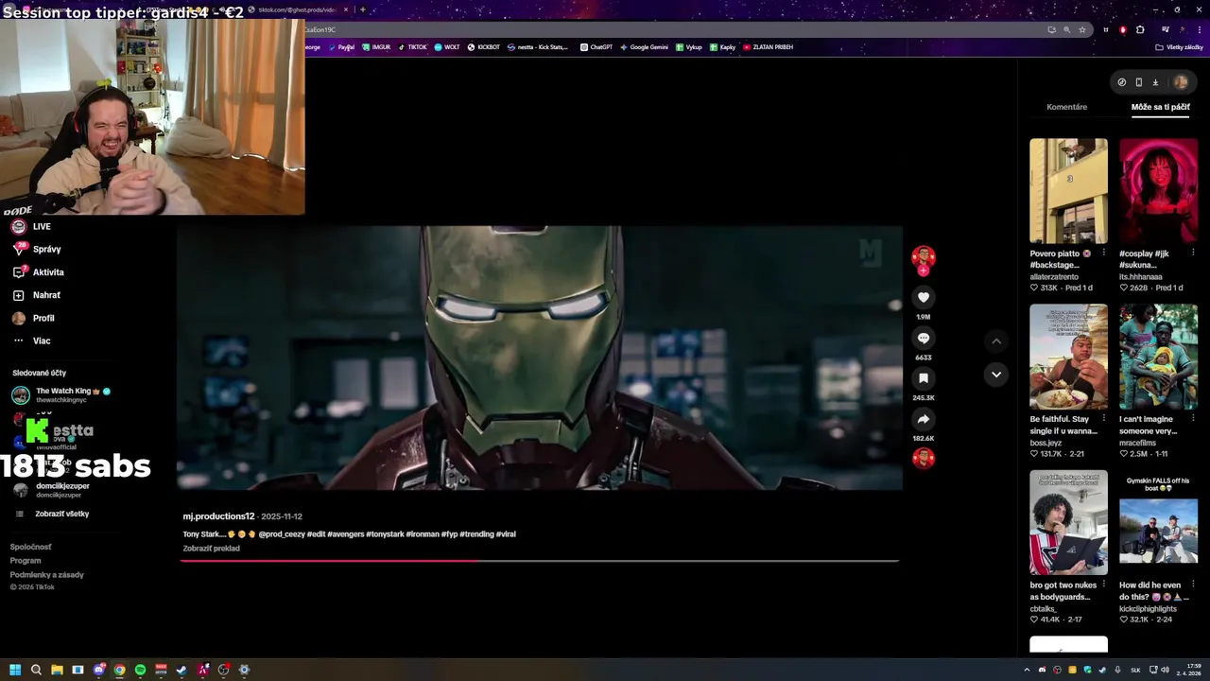Go to the next video (down arrow)
The image size is (1210, 681).
995,375
